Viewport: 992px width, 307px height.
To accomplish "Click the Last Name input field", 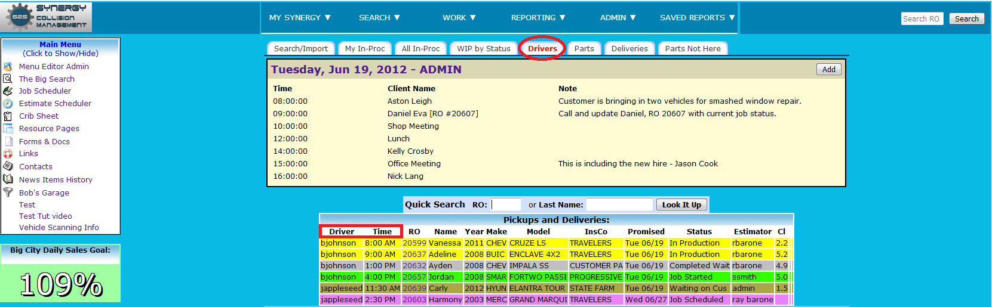I will [619, 204].
